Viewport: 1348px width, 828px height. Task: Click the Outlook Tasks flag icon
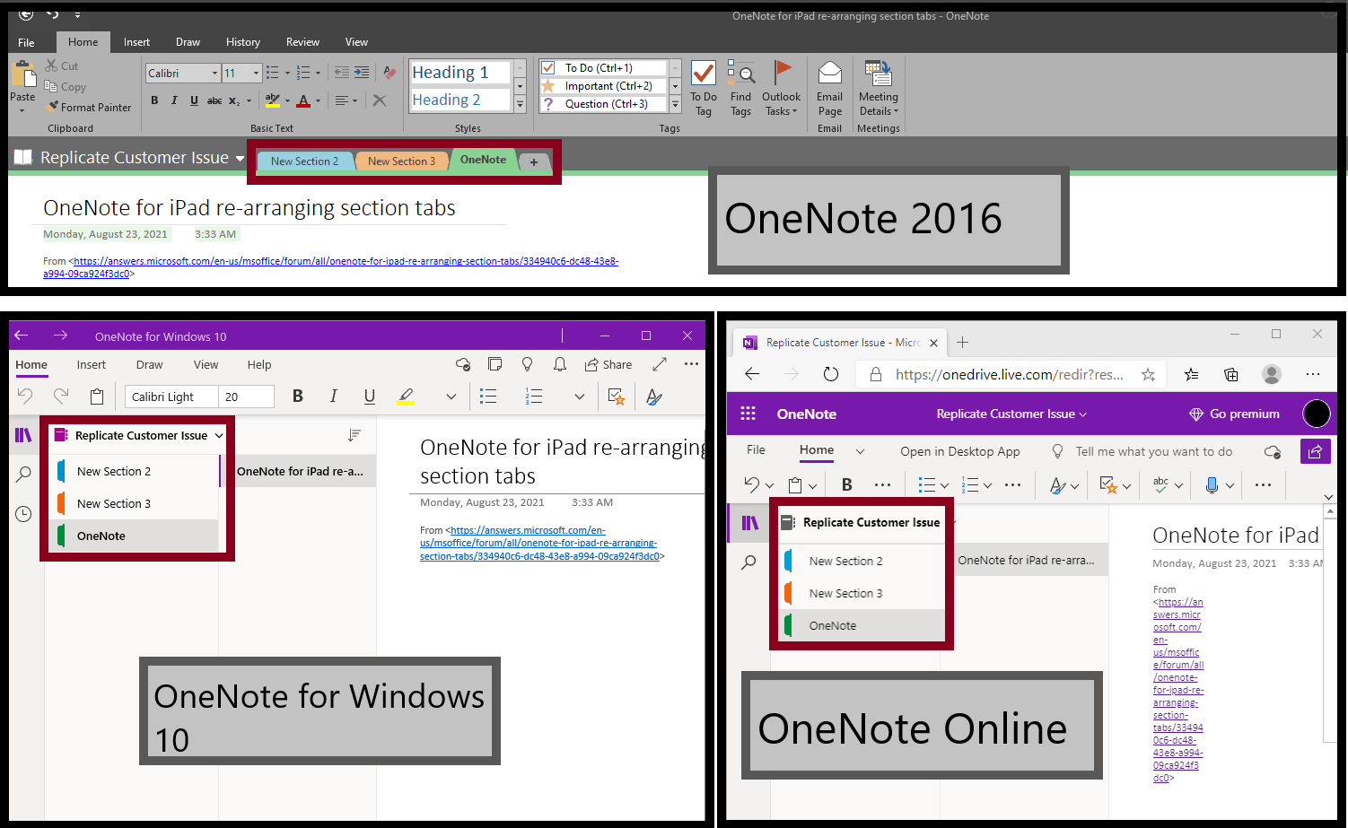point(782,73)
